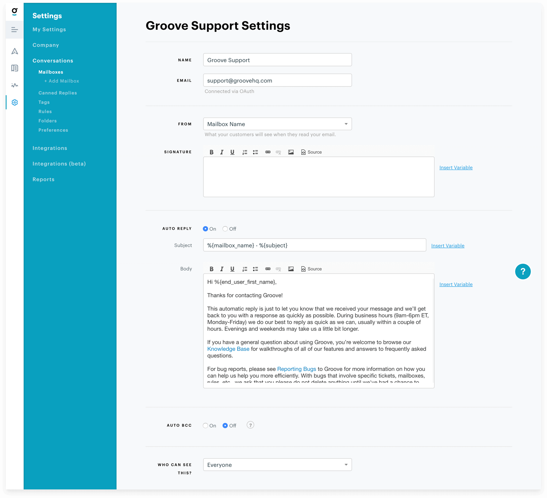This screenshot has height=498, width=547.
Task: Open Rules settings
Action: (45, 111)
